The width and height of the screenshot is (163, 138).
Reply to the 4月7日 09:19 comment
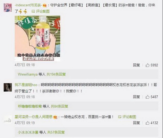coord(136,123)
